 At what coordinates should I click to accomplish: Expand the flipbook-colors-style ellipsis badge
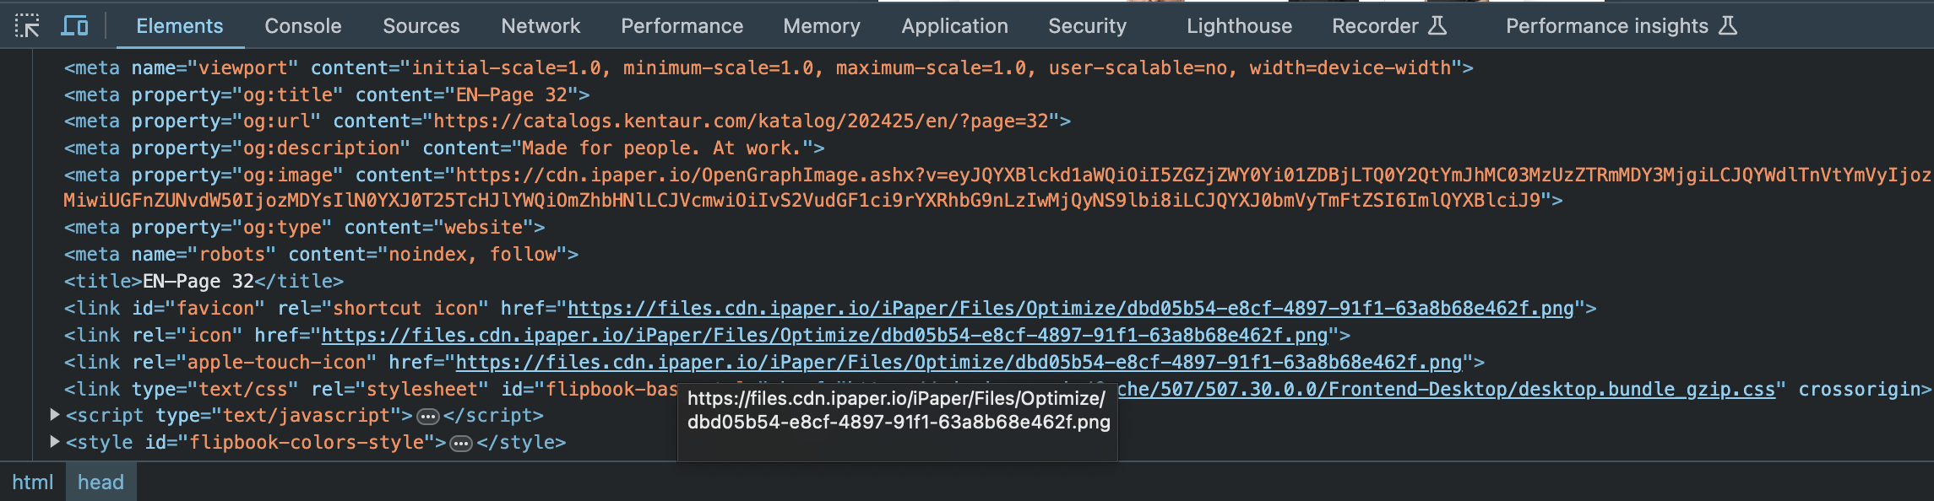(461, 444)
